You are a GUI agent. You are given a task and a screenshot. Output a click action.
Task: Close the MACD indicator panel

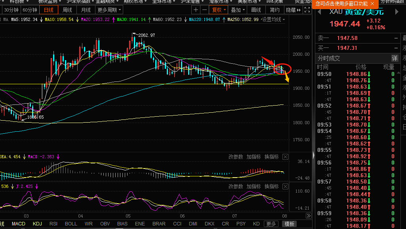(x=285, y=157)
